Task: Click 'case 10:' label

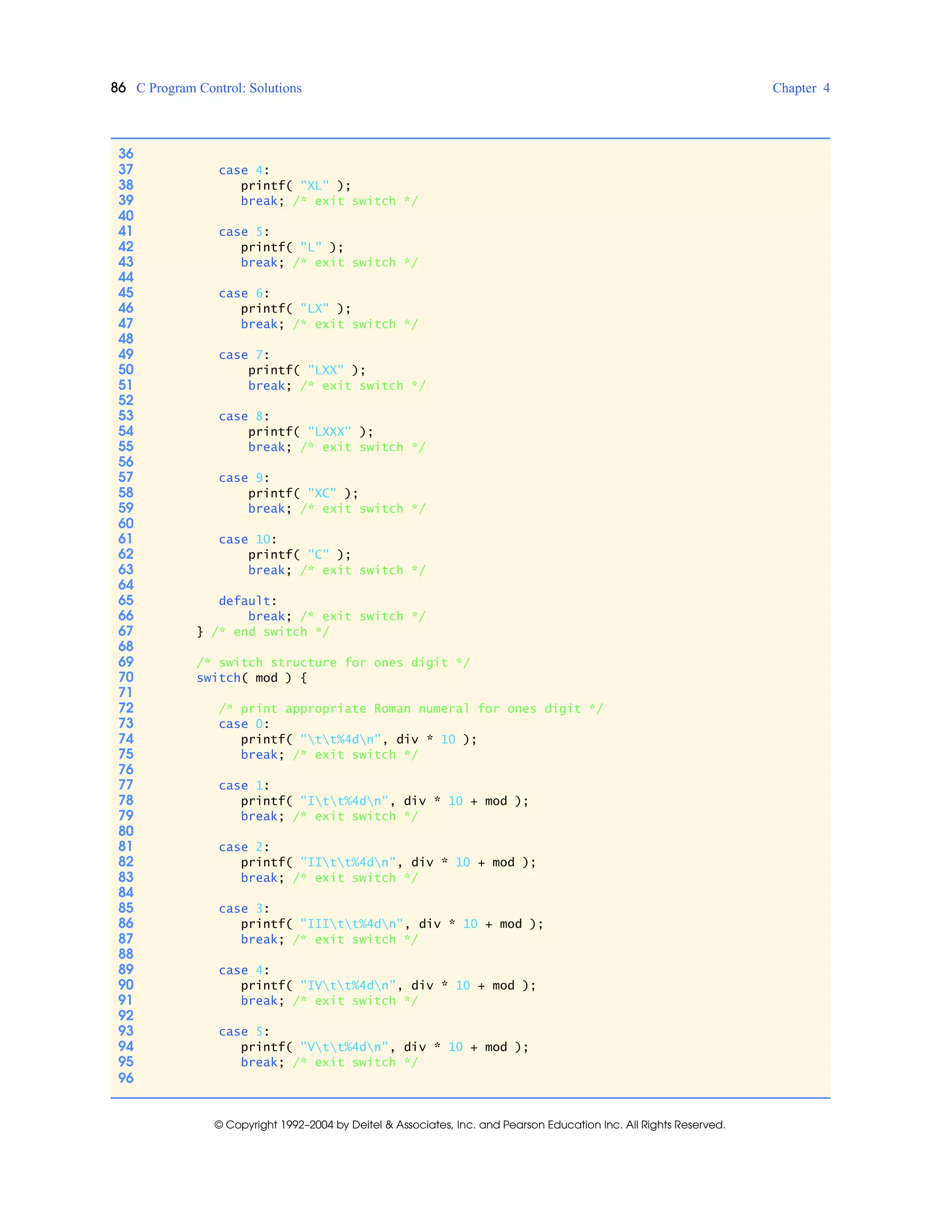Action: tap(248, 539)
